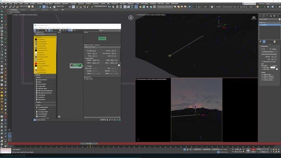The image size is (281, 158).
Task: Open the Hierarchy tab in command panel
Action: click(267, 16)
